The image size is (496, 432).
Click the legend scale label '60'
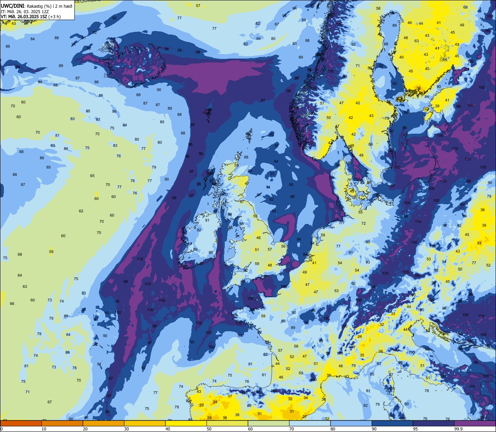pyautogui.click(x=250, y=429)
